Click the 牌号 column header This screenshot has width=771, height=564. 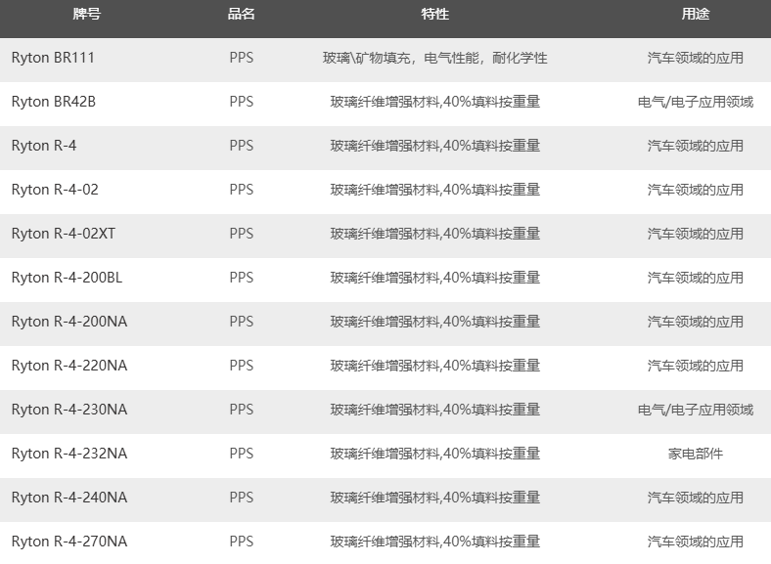(86, 15)
